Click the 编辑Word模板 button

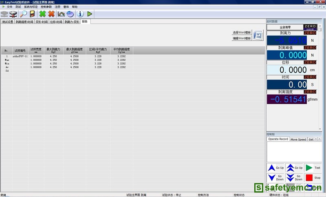coord(242,38)
